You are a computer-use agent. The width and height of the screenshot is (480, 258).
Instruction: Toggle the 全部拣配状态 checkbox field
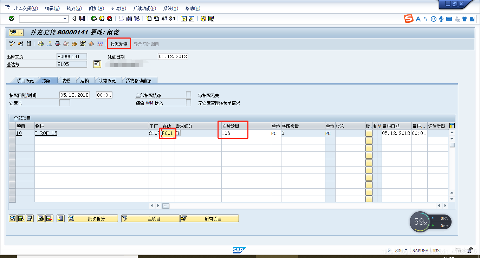189,95
